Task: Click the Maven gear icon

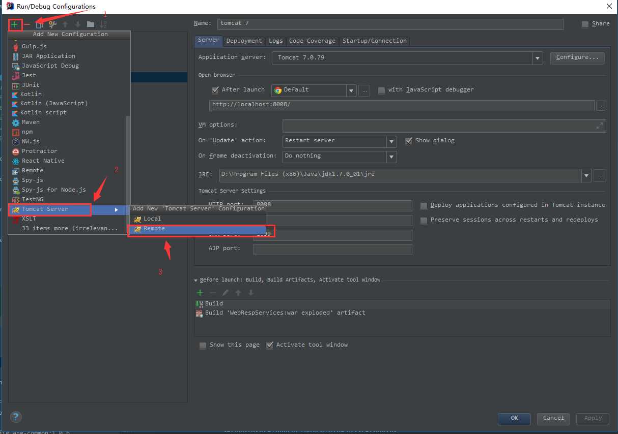Action: [16, 122]
